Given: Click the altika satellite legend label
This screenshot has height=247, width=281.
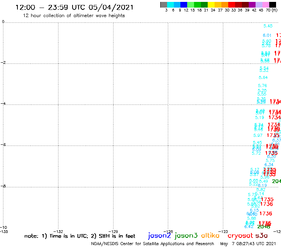Looking at the screenshot, I should (x=210, y=235).
